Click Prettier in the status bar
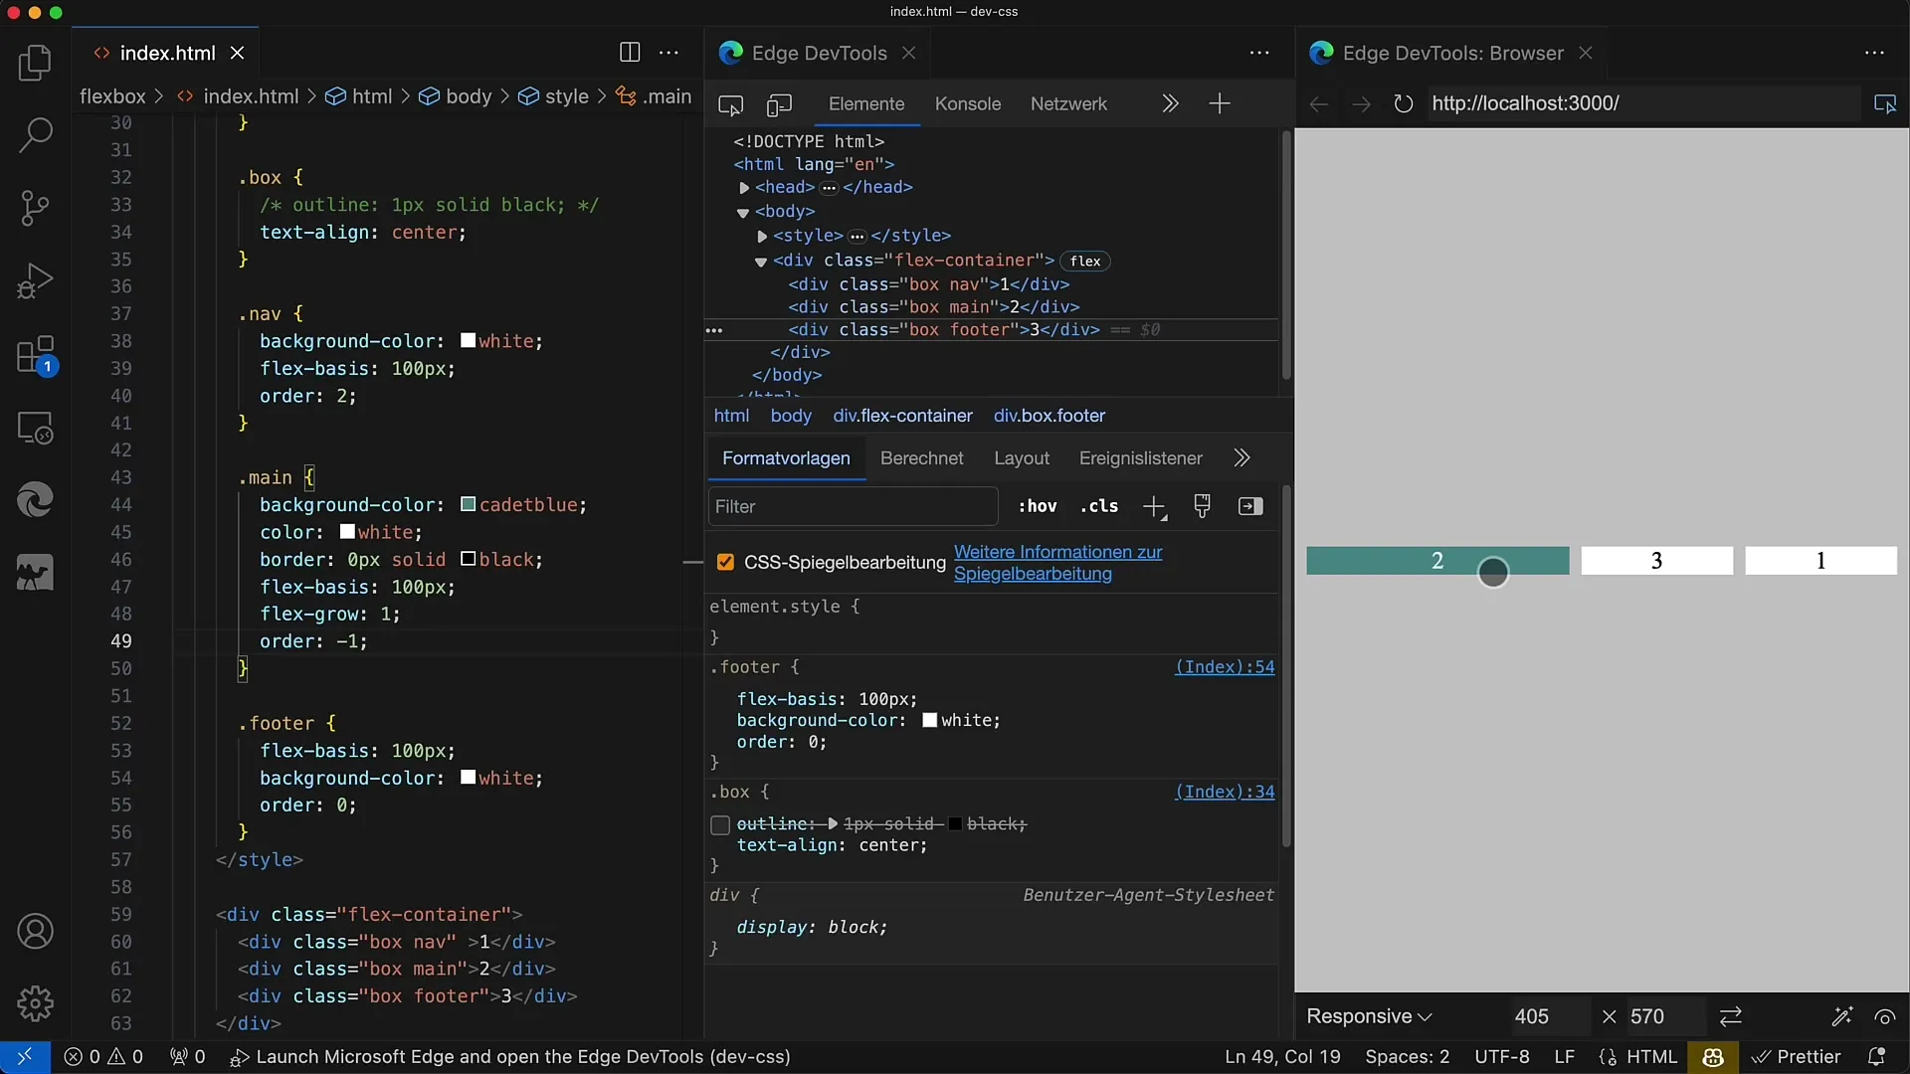1910x1074 pixels. point(1796,1057)
